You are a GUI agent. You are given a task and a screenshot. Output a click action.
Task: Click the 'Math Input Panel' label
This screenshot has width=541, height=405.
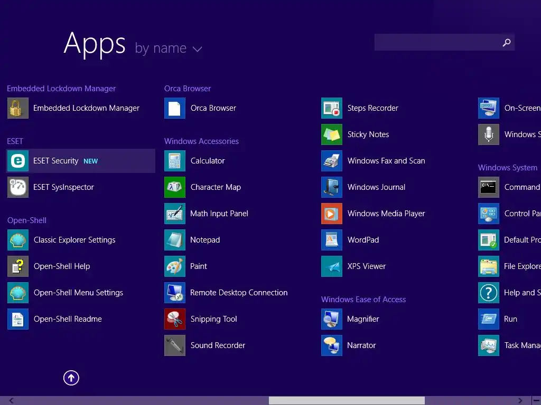coord(219,214)
